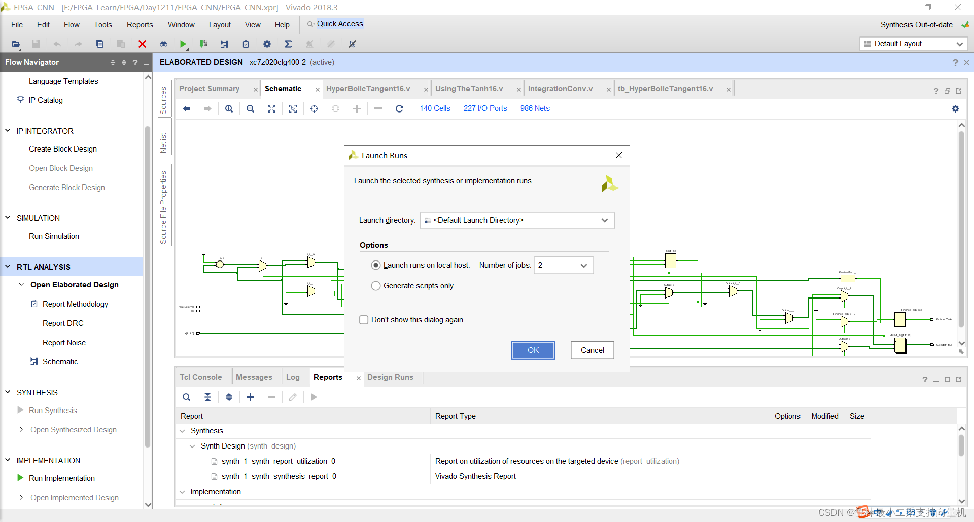Click OK to launch the runs
The width and height of the screenshot is (974, 522).
point(533,350)
